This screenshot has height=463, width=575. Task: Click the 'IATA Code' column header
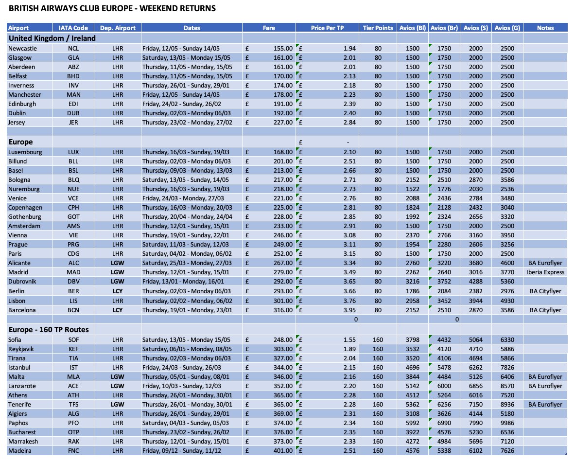pos(73,28)
